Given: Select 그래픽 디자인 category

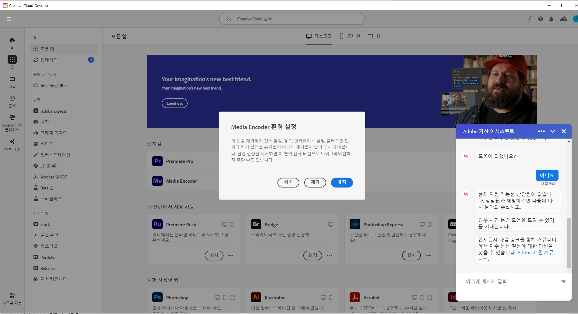Looking at the screenshot, I should [x=64, y=133].
